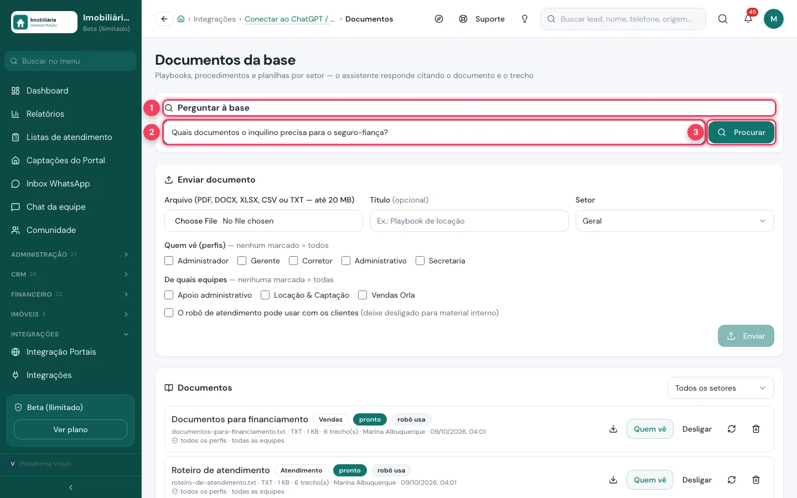Collapse the sidebar with the bottom chevron
Image resolution: width=797 pixels, height=498 pixels.
[71, 487]
